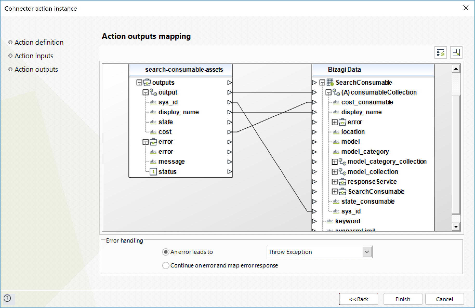Click the scrollbar up arrow in mapping panel
The height and width of the screenshot is (308, 475).
click(x=456, y=69)
